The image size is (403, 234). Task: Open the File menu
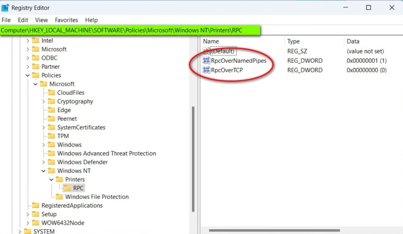(x=6, y=20)
